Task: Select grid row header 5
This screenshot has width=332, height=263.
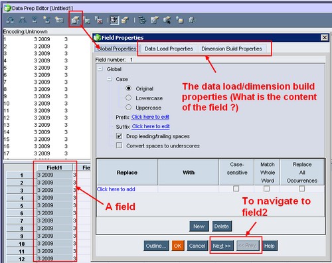Action: [x=21, y=206]
